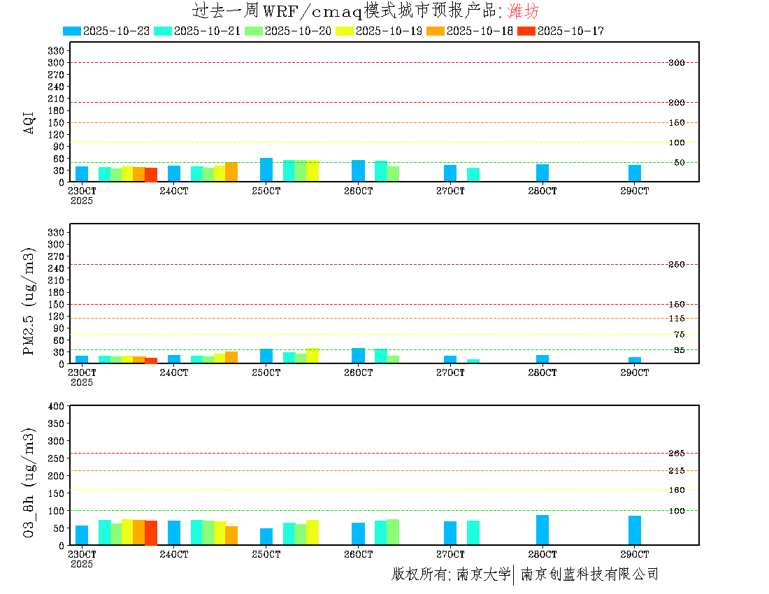Select the green 2025-10-20 legend swatch
The height and width of the screenshot is (594, 769).
[x=254, y=31]
